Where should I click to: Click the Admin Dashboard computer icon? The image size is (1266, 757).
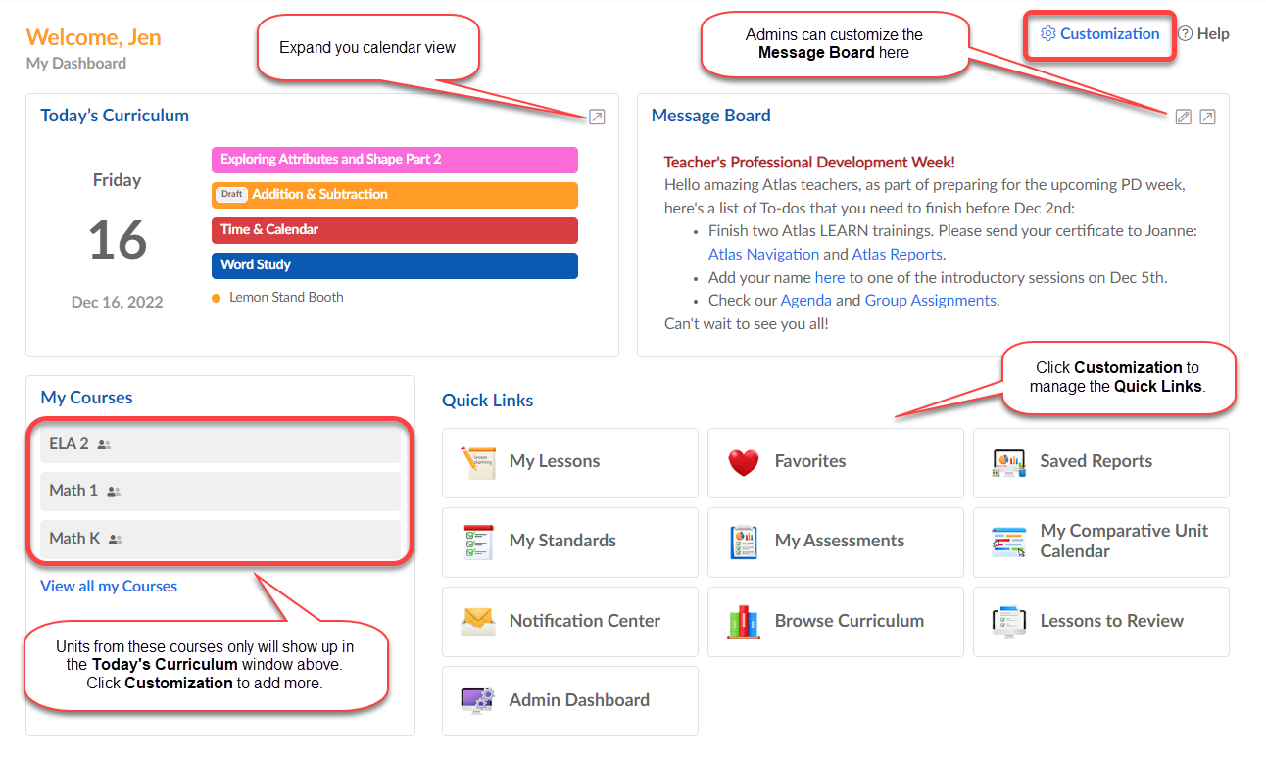(x=478, y=700)
